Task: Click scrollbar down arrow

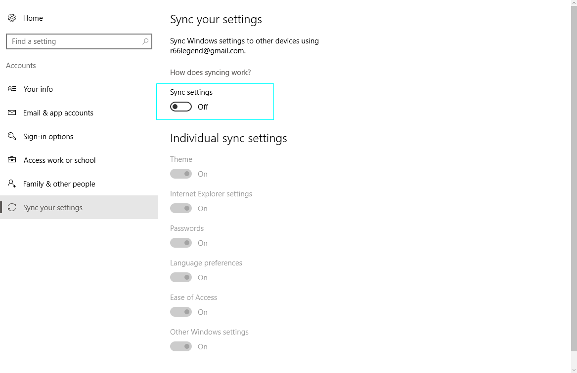Action: (574, 370)
